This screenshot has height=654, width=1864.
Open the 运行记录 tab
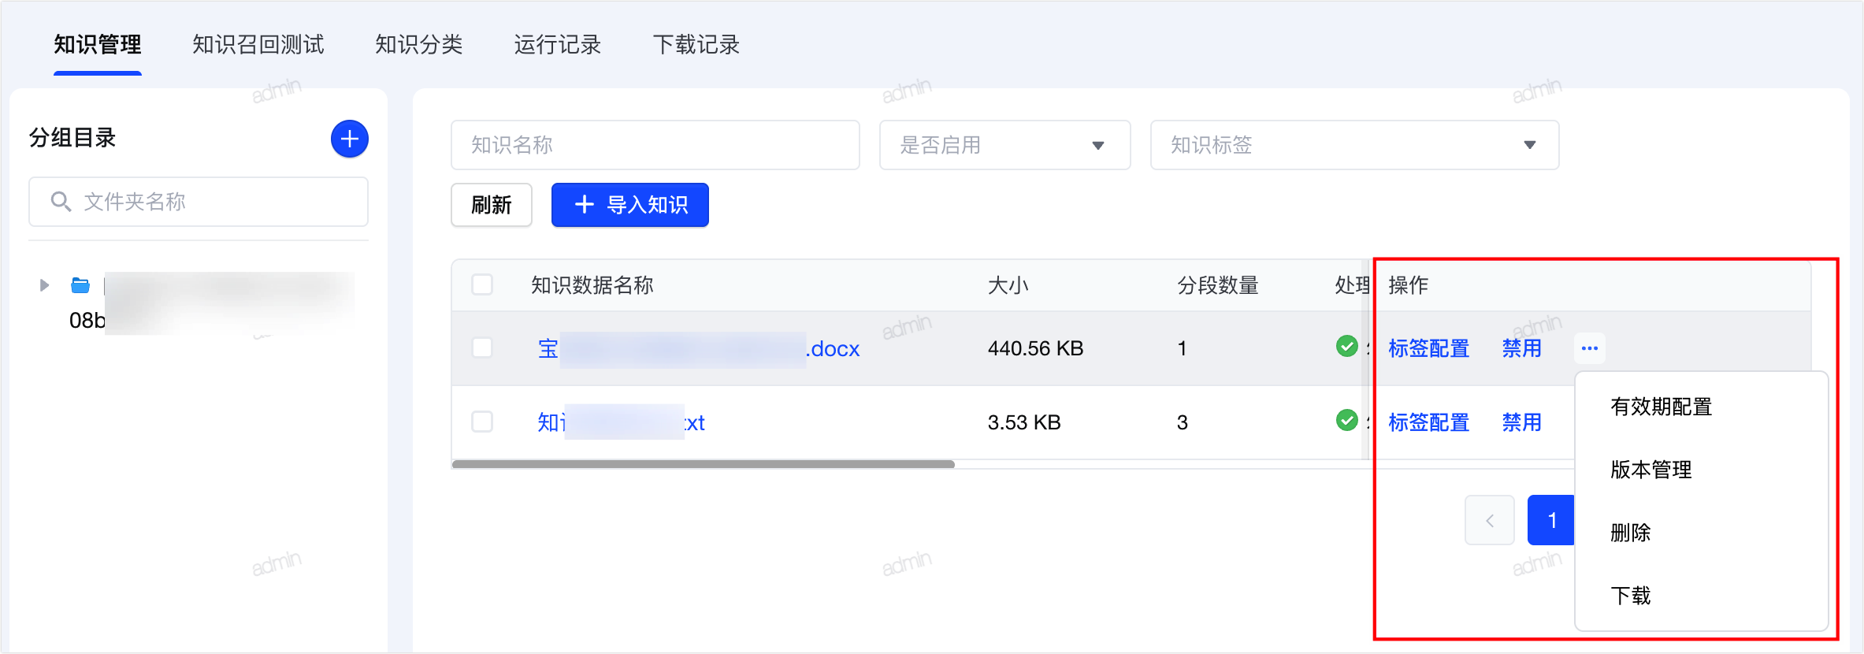pos(557,45)
